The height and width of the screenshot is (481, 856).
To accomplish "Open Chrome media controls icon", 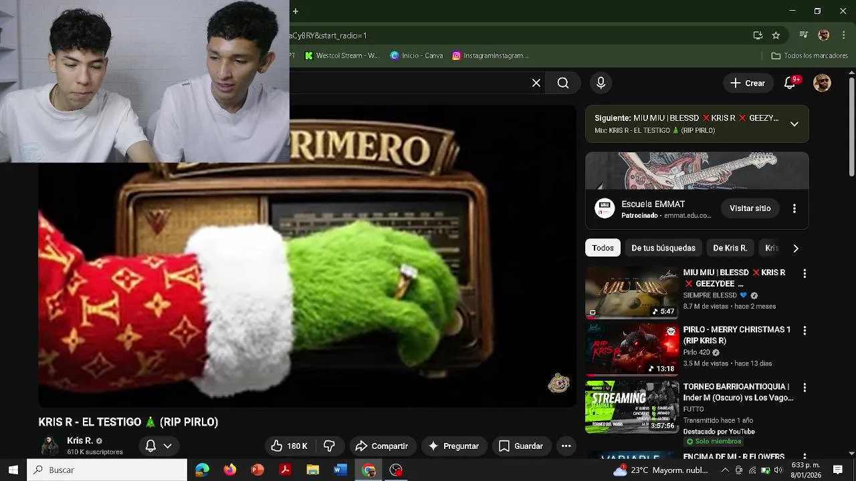I will point(804,35).
